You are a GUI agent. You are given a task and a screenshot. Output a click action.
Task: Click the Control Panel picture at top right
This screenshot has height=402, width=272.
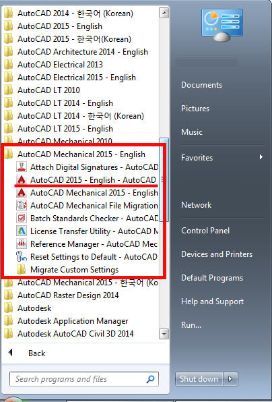pos(222,25)
